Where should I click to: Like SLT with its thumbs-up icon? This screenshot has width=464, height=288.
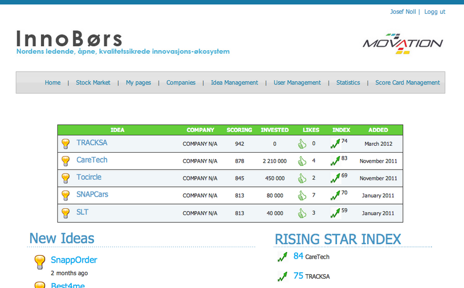[x=302, y=213]
